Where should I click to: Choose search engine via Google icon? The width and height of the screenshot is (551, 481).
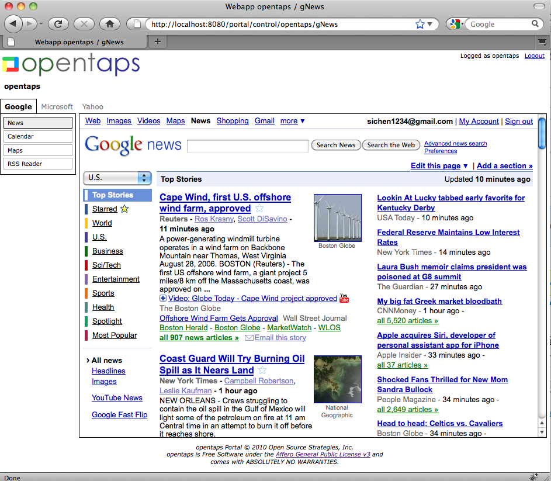(455, 24)
